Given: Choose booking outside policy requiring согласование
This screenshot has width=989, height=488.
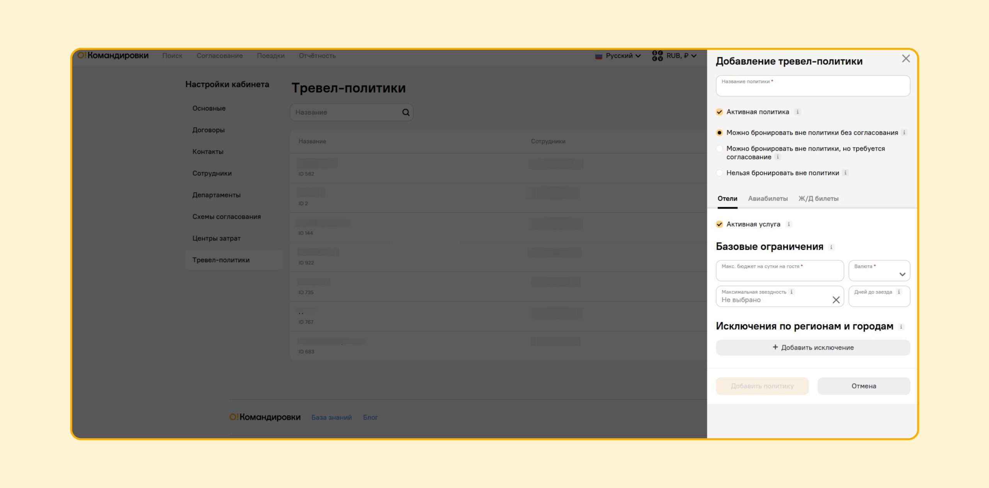Looking at the screenshot, I should [719, 149].
